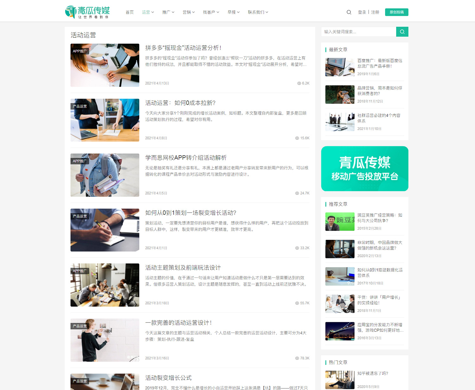The height and width of the screenshot is (390, 475).
Task: Click 产品运营 tag on 一款完善的活动运营设计 thumbnail
Action: click(80, 326)
